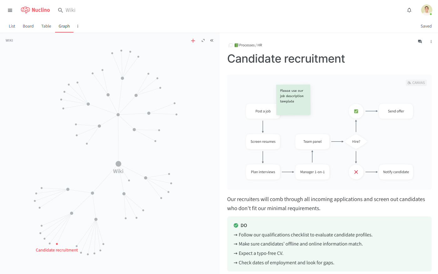The height and width of the screenshot is (274, 438).
Task: Collapse graph panel with double chevron
Action: pyautogui.click(x=212, y=40)
